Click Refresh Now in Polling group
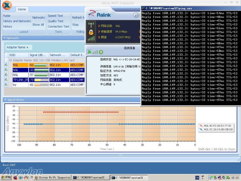The image size is (241, 181). point(78,18)
